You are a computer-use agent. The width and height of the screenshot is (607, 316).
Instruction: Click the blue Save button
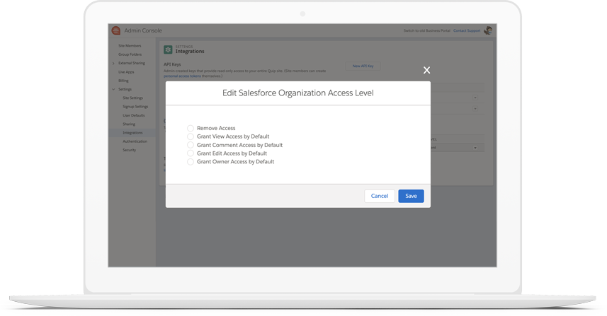coord(411,196)
